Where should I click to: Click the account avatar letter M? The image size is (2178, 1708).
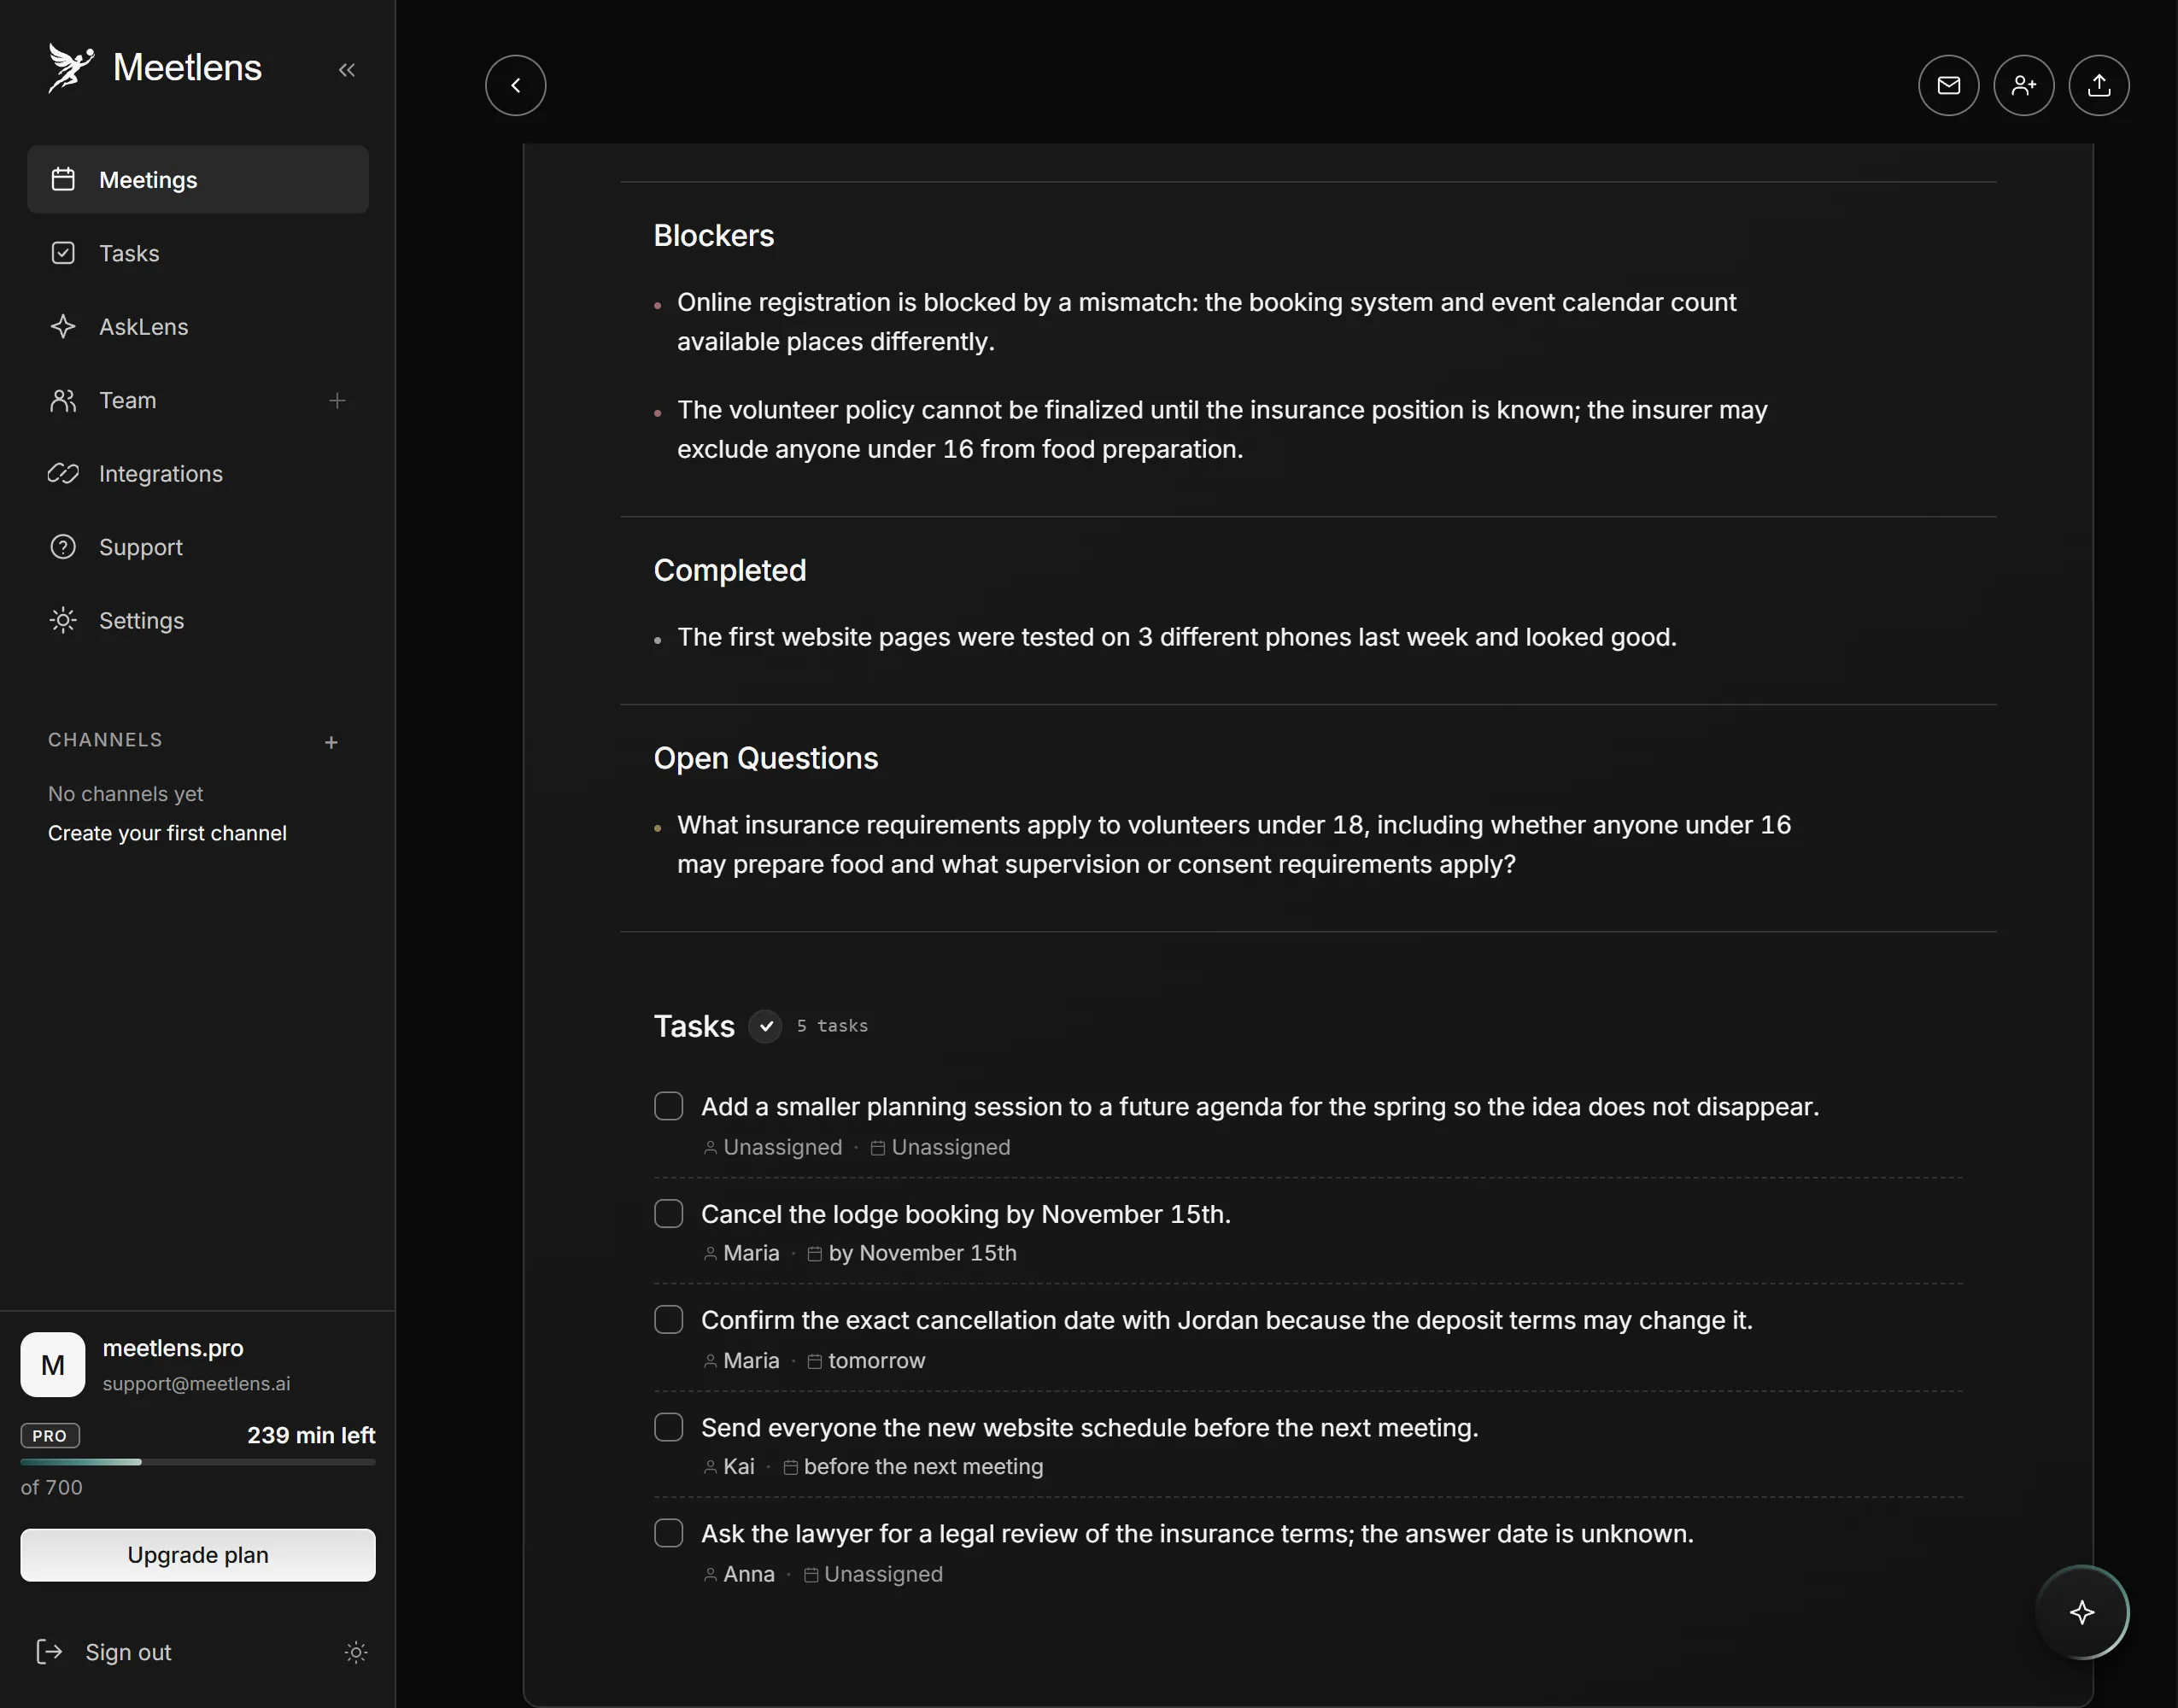(x=53, y=1365)
